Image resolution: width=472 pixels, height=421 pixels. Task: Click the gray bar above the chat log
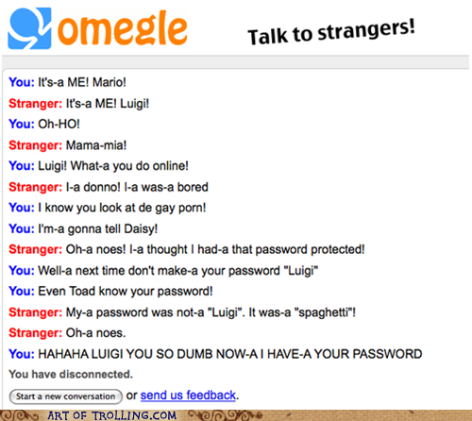pos(235,62)
